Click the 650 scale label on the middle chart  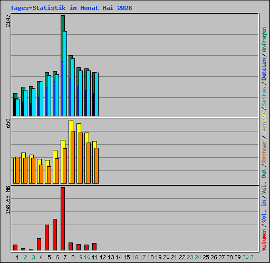(x=8, y=123)
